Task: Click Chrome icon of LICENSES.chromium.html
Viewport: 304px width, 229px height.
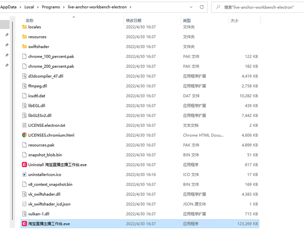Action: point(24,135)
